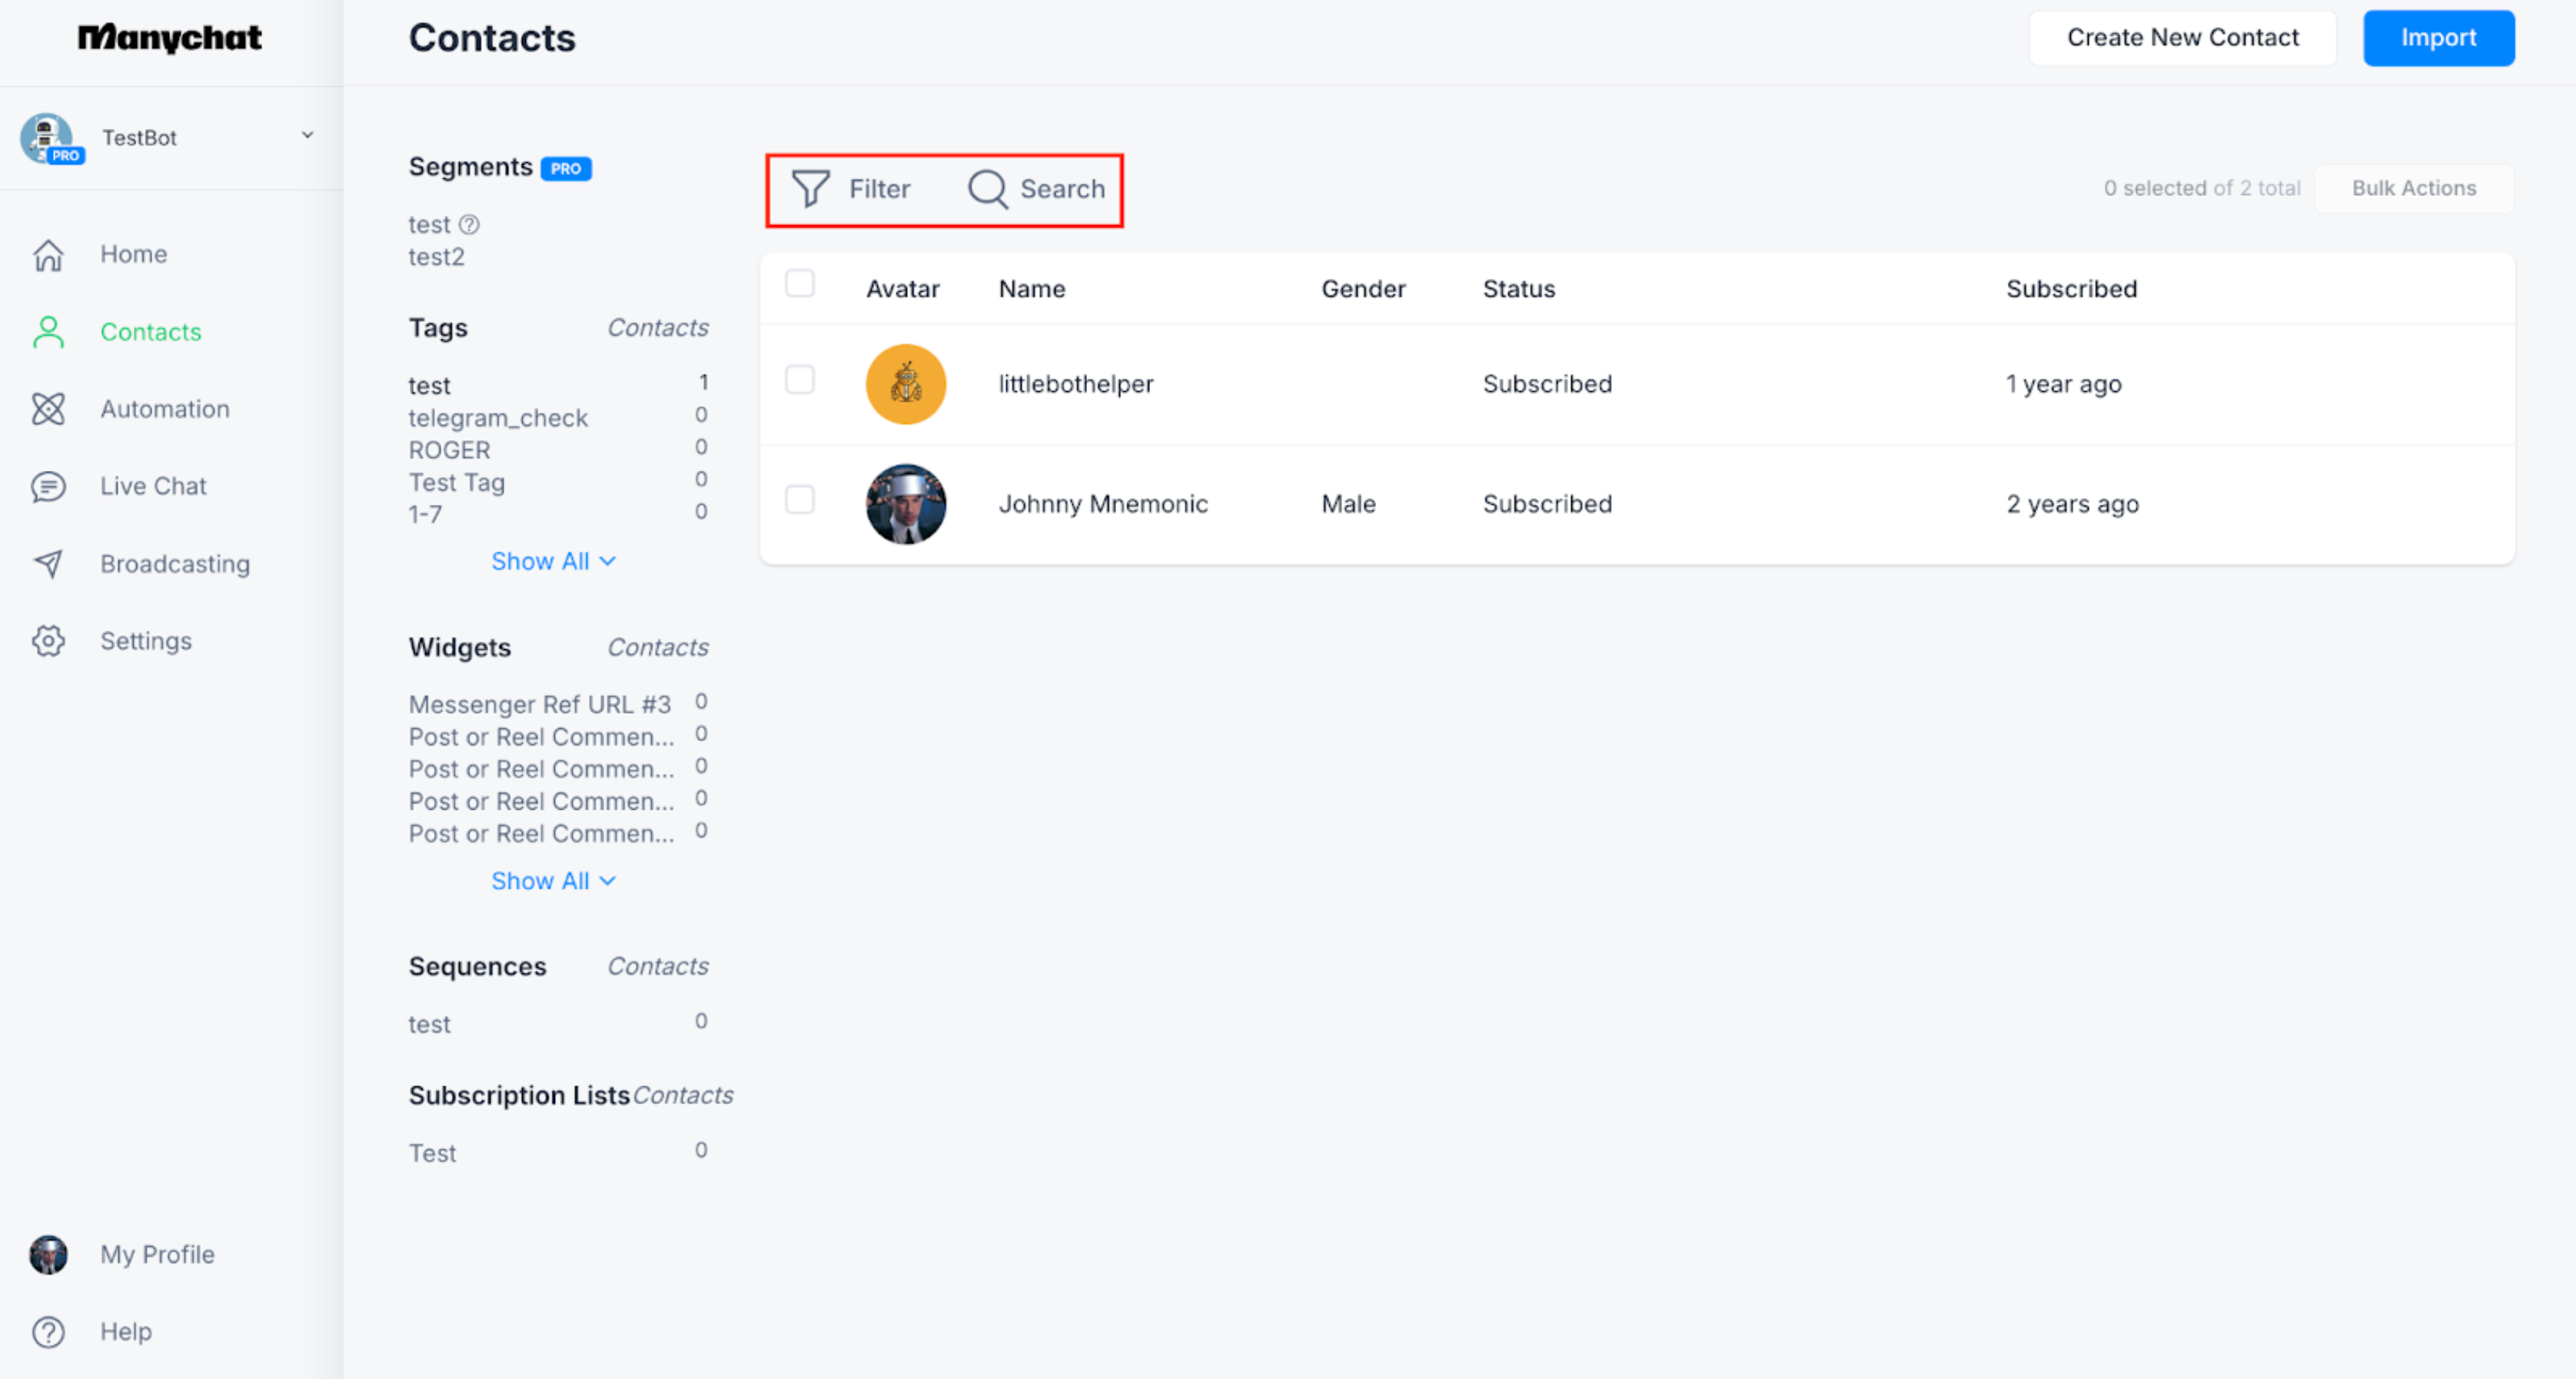Click the Broadcasting paper plane icon
The width and height of the screenshot is (2576, 1379).
click(48, 564)
